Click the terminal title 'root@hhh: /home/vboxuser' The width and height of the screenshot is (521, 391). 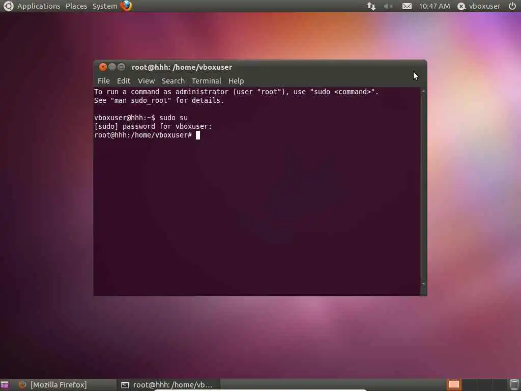tap(182, 67)
